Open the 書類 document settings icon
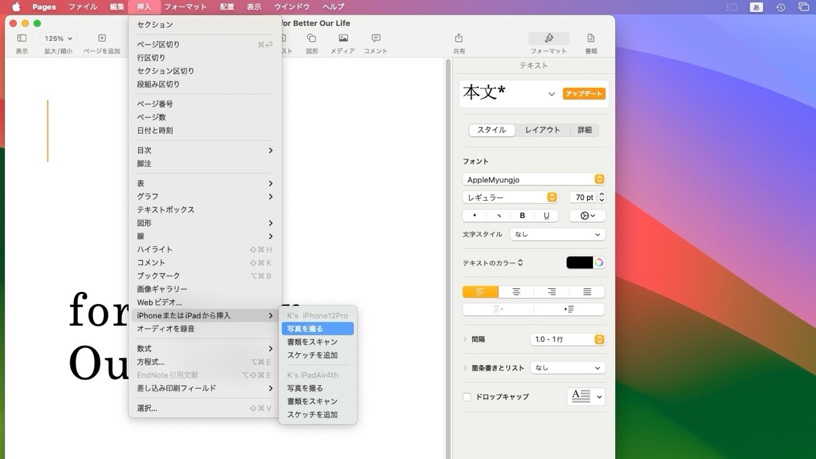This screenshot has width=816, height=459. [590, 38]
